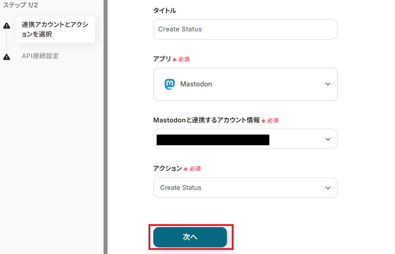
Task: Click the vertical gray divider bar
Action: pyautogui.click(x=105, y=127)
